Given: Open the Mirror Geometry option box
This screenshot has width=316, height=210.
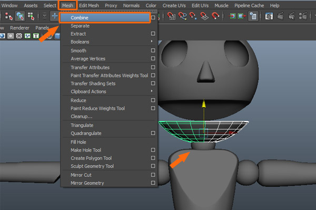Looking at the screenshot, I should 153,183.
